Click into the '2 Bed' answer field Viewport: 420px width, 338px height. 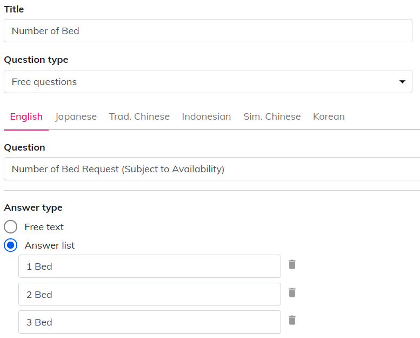tap(149, 294)
